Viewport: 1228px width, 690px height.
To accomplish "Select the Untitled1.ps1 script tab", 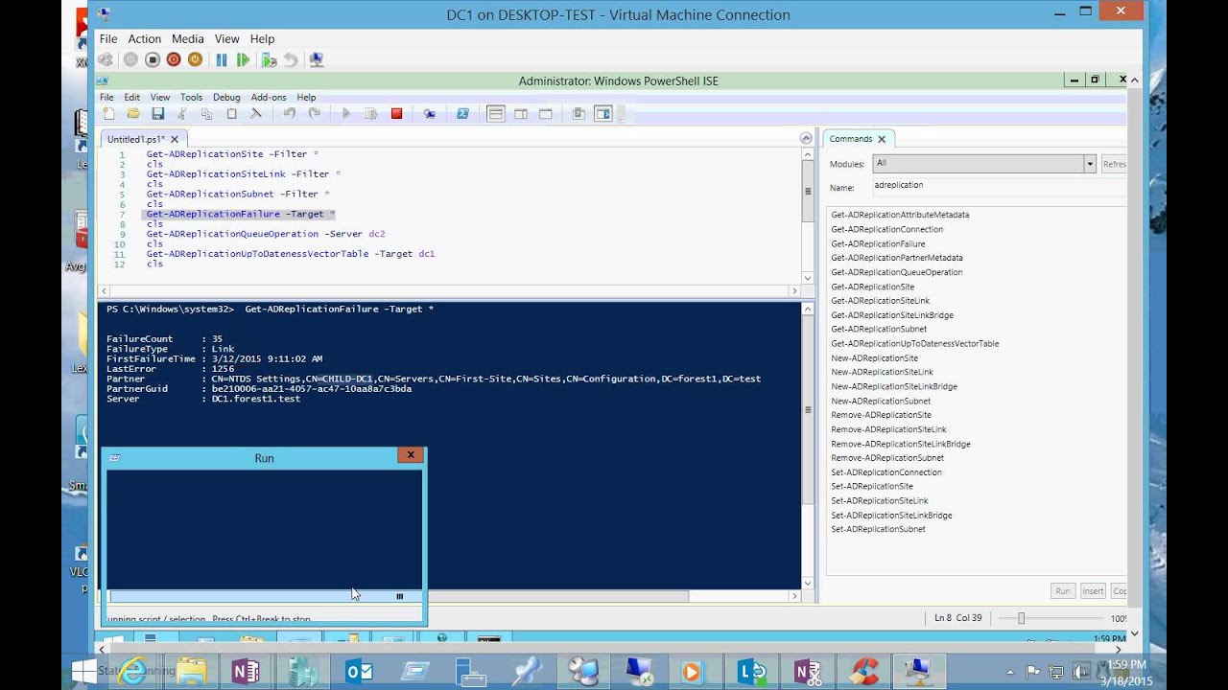I will [136, 139].
